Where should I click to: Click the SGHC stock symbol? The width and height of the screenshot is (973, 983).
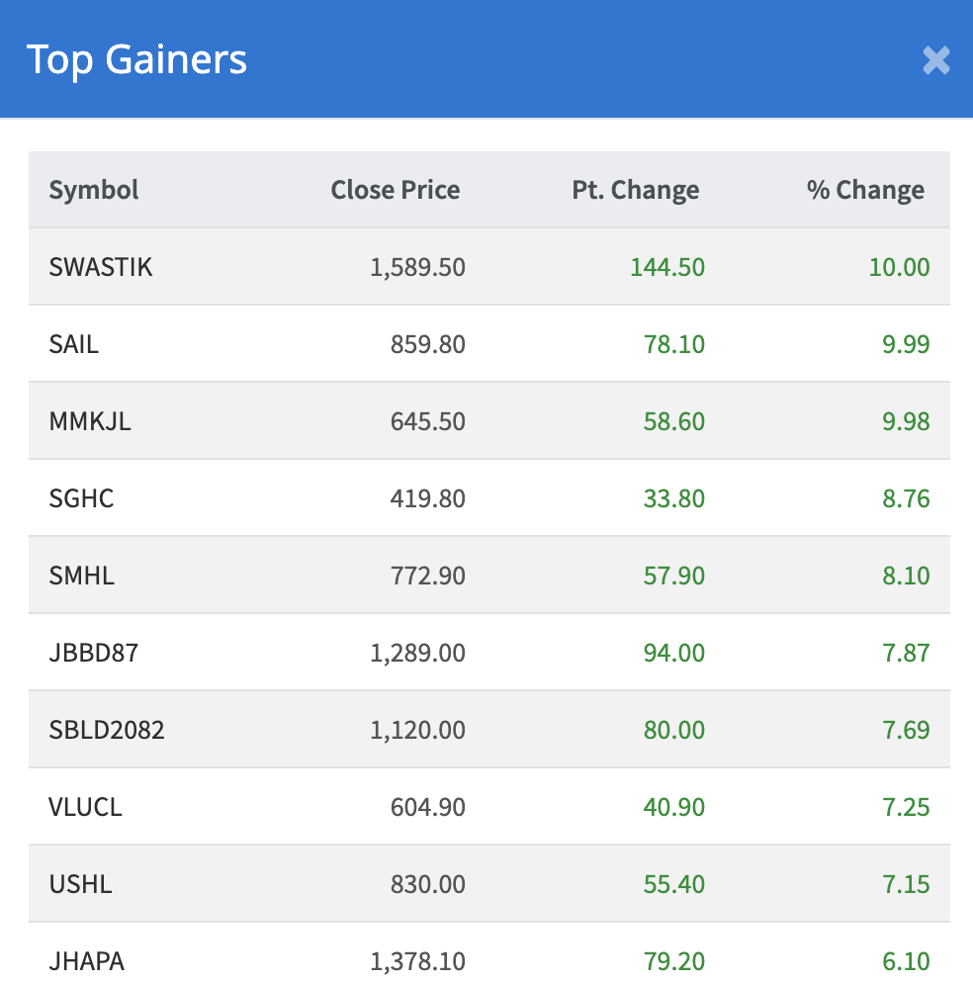(x=81, y=498)
